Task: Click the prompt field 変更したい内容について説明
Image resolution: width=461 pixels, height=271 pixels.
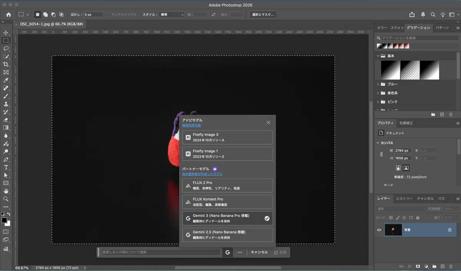Action: (161, 252)
